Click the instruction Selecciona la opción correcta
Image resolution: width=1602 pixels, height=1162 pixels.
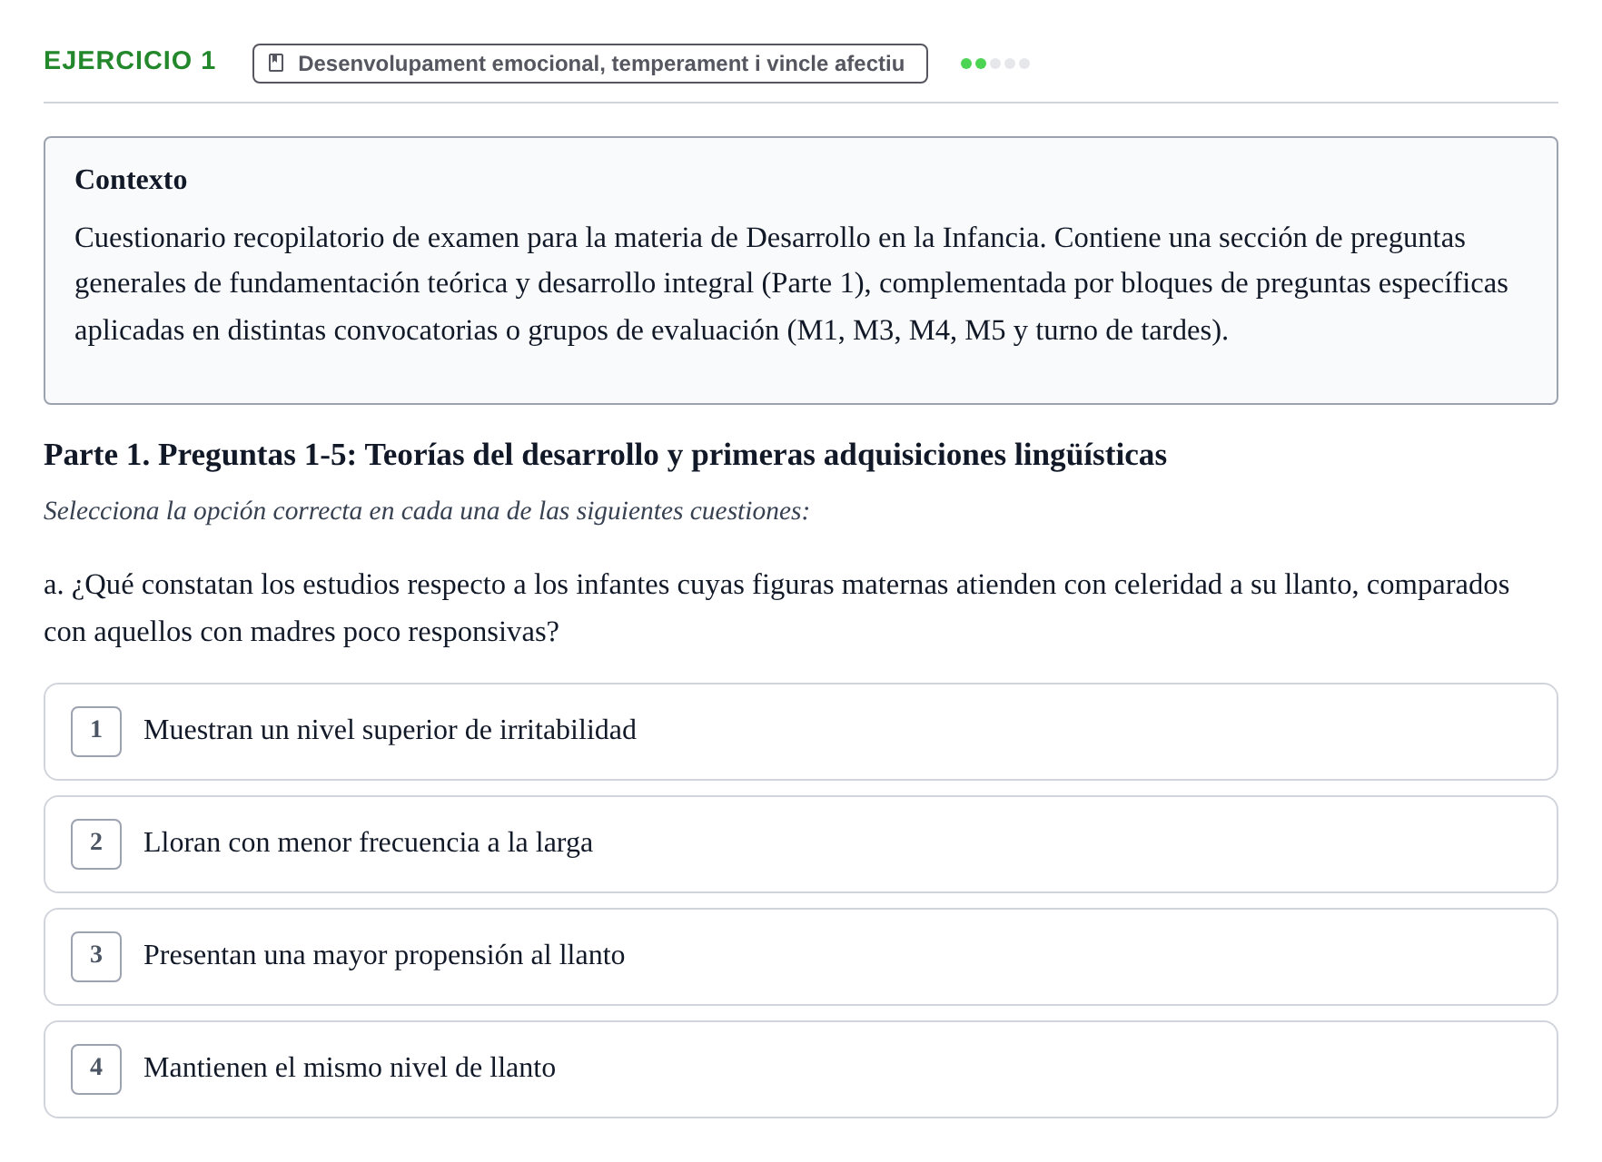(426, 511)
